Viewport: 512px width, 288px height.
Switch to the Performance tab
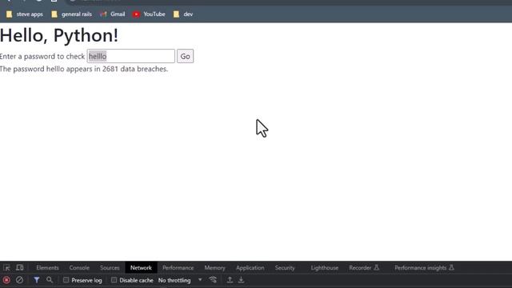(x=178, y=268)
